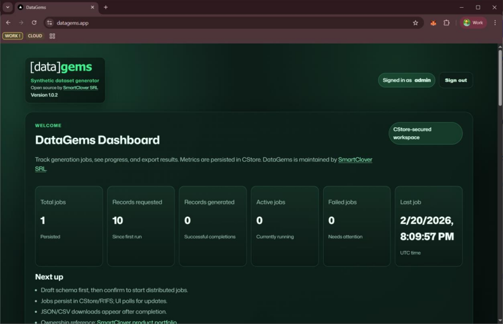Viewport: 503px width, 324px height.
Task: Go back using the browser back arrow
Action: pyautogui.click(x=7, y=23)
